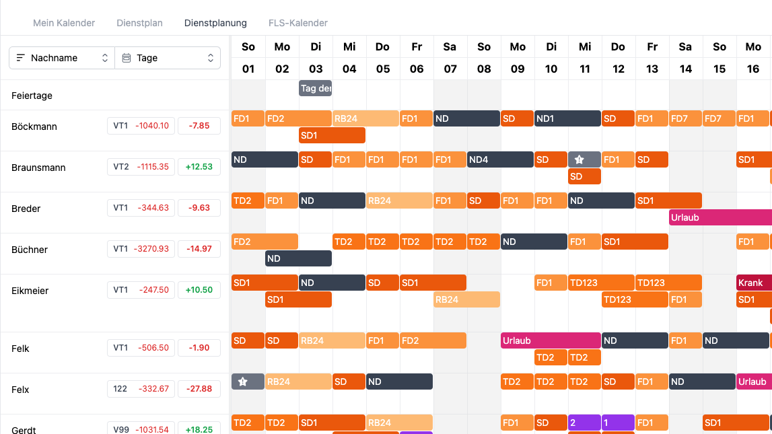Go to the Dienstplanung tab
This screenshot has height=434, width=772.
pyautogui.click(x=215, y=23)
